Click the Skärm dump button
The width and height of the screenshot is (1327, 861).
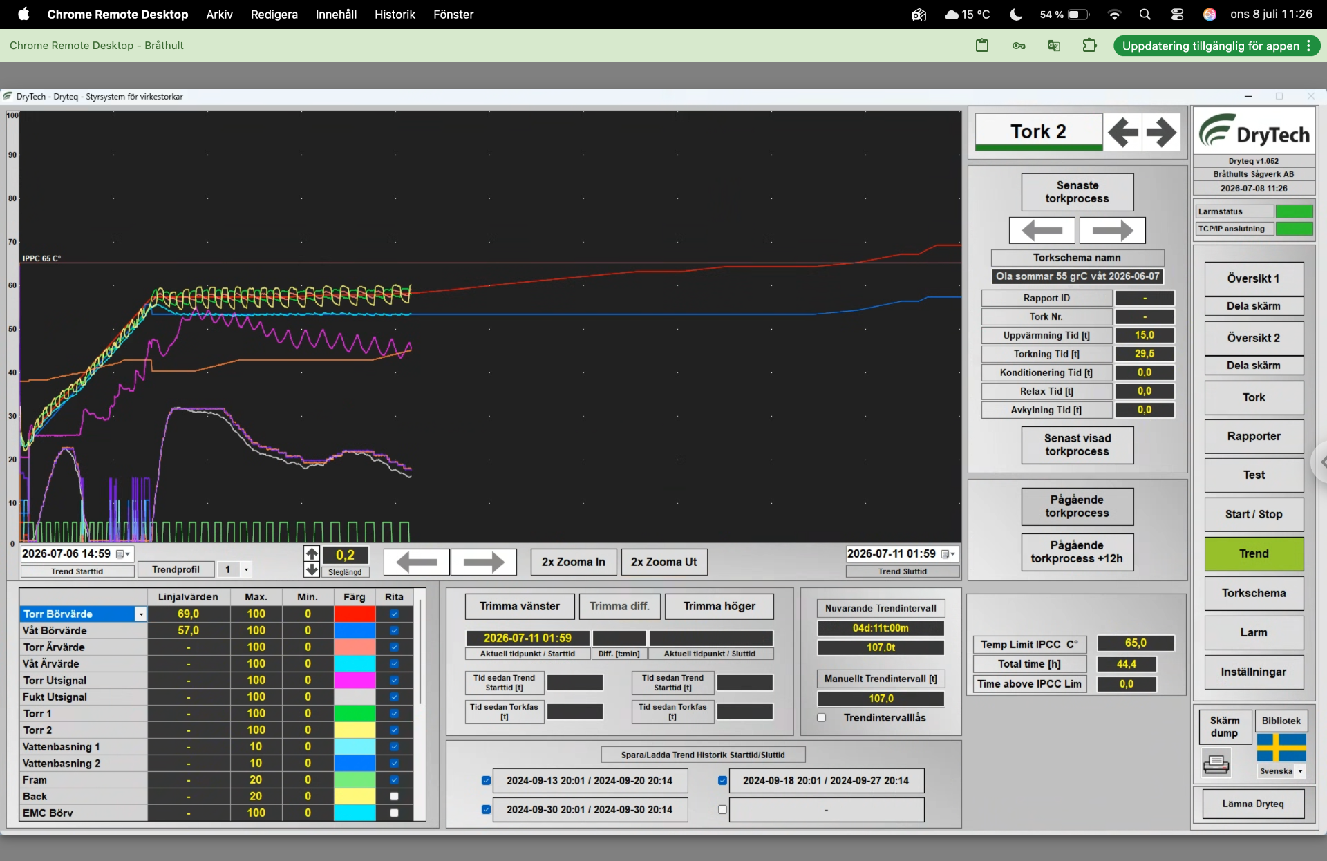pos(1224,727)
